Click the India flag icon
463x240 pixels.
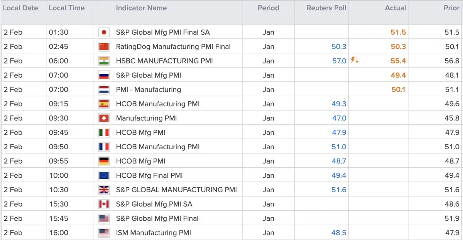(104, 61)
